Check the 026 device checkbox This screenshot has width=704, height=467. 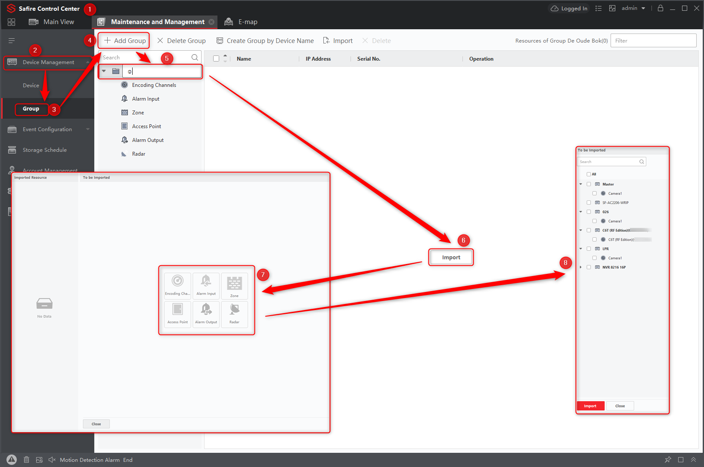589,212
